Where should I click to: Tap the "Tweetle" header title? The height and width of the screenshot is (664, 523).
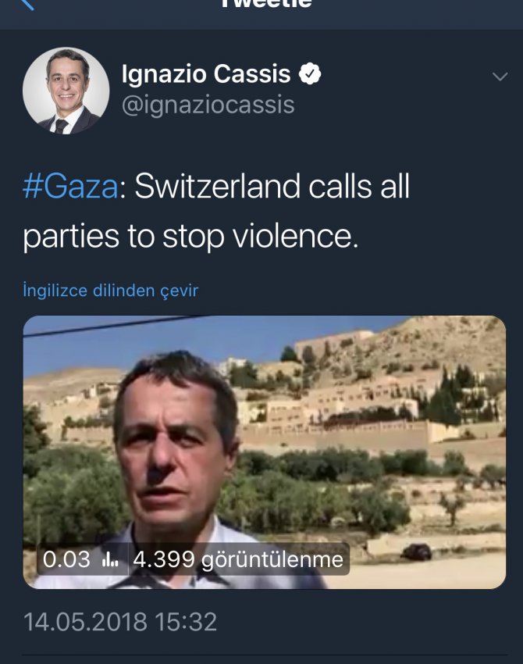tap(265, 5)
